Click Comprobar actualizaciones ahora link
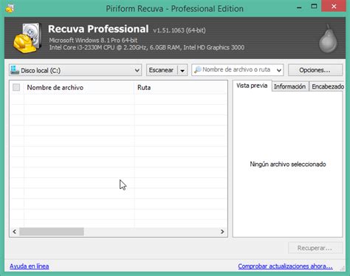Screen dimensions: 350x276 click(x=285, y=266)
